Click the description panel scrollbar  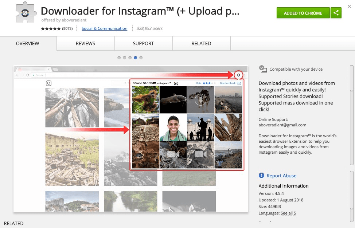click(x=352, y=115)
